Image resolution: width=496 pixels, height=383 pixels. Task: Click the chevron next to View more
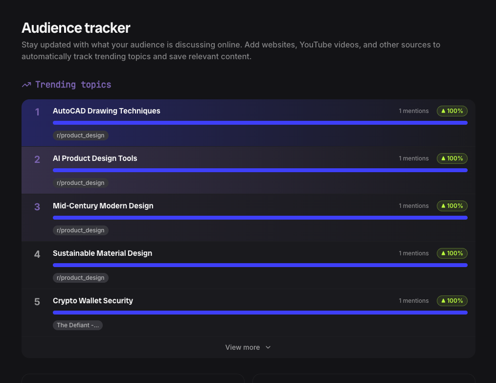268,347
